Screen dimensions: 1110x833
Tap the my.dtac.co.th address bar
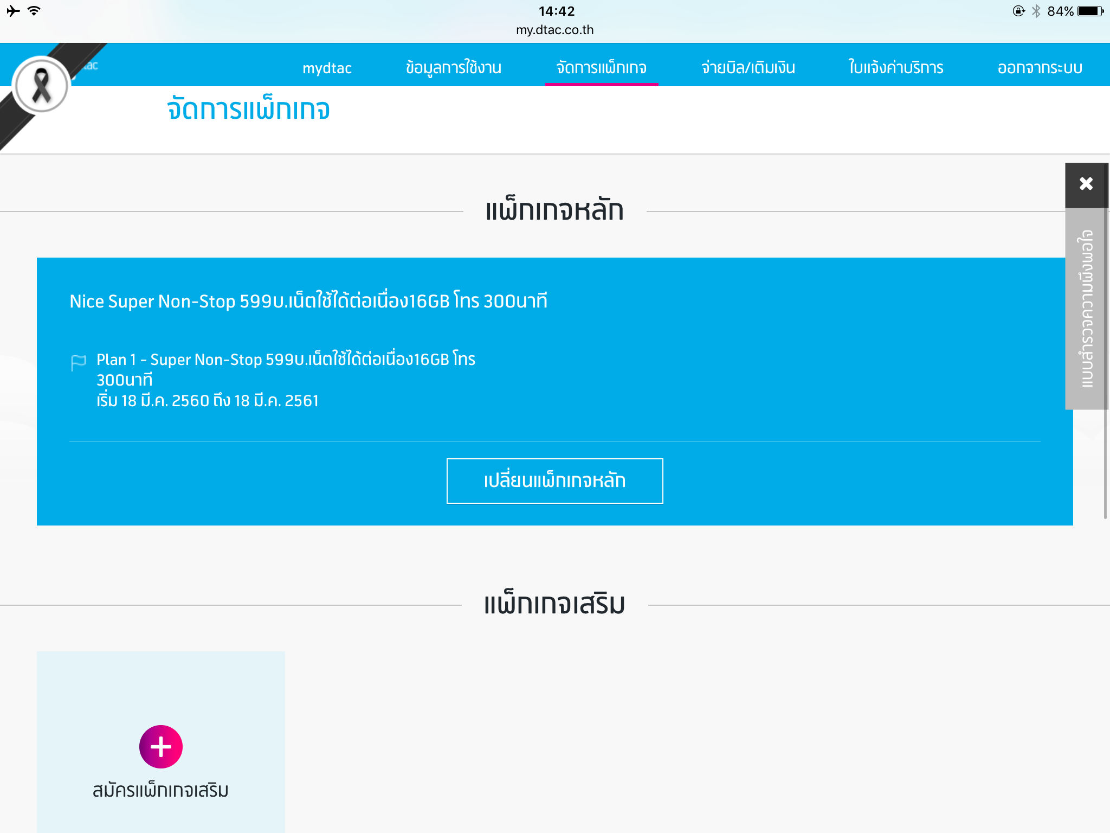pyautogui.click(x=554, y=30)
